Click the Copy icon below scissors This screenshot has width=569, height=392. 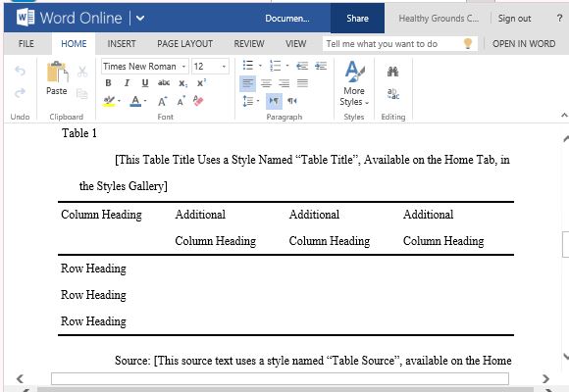(x=82, y=93)
